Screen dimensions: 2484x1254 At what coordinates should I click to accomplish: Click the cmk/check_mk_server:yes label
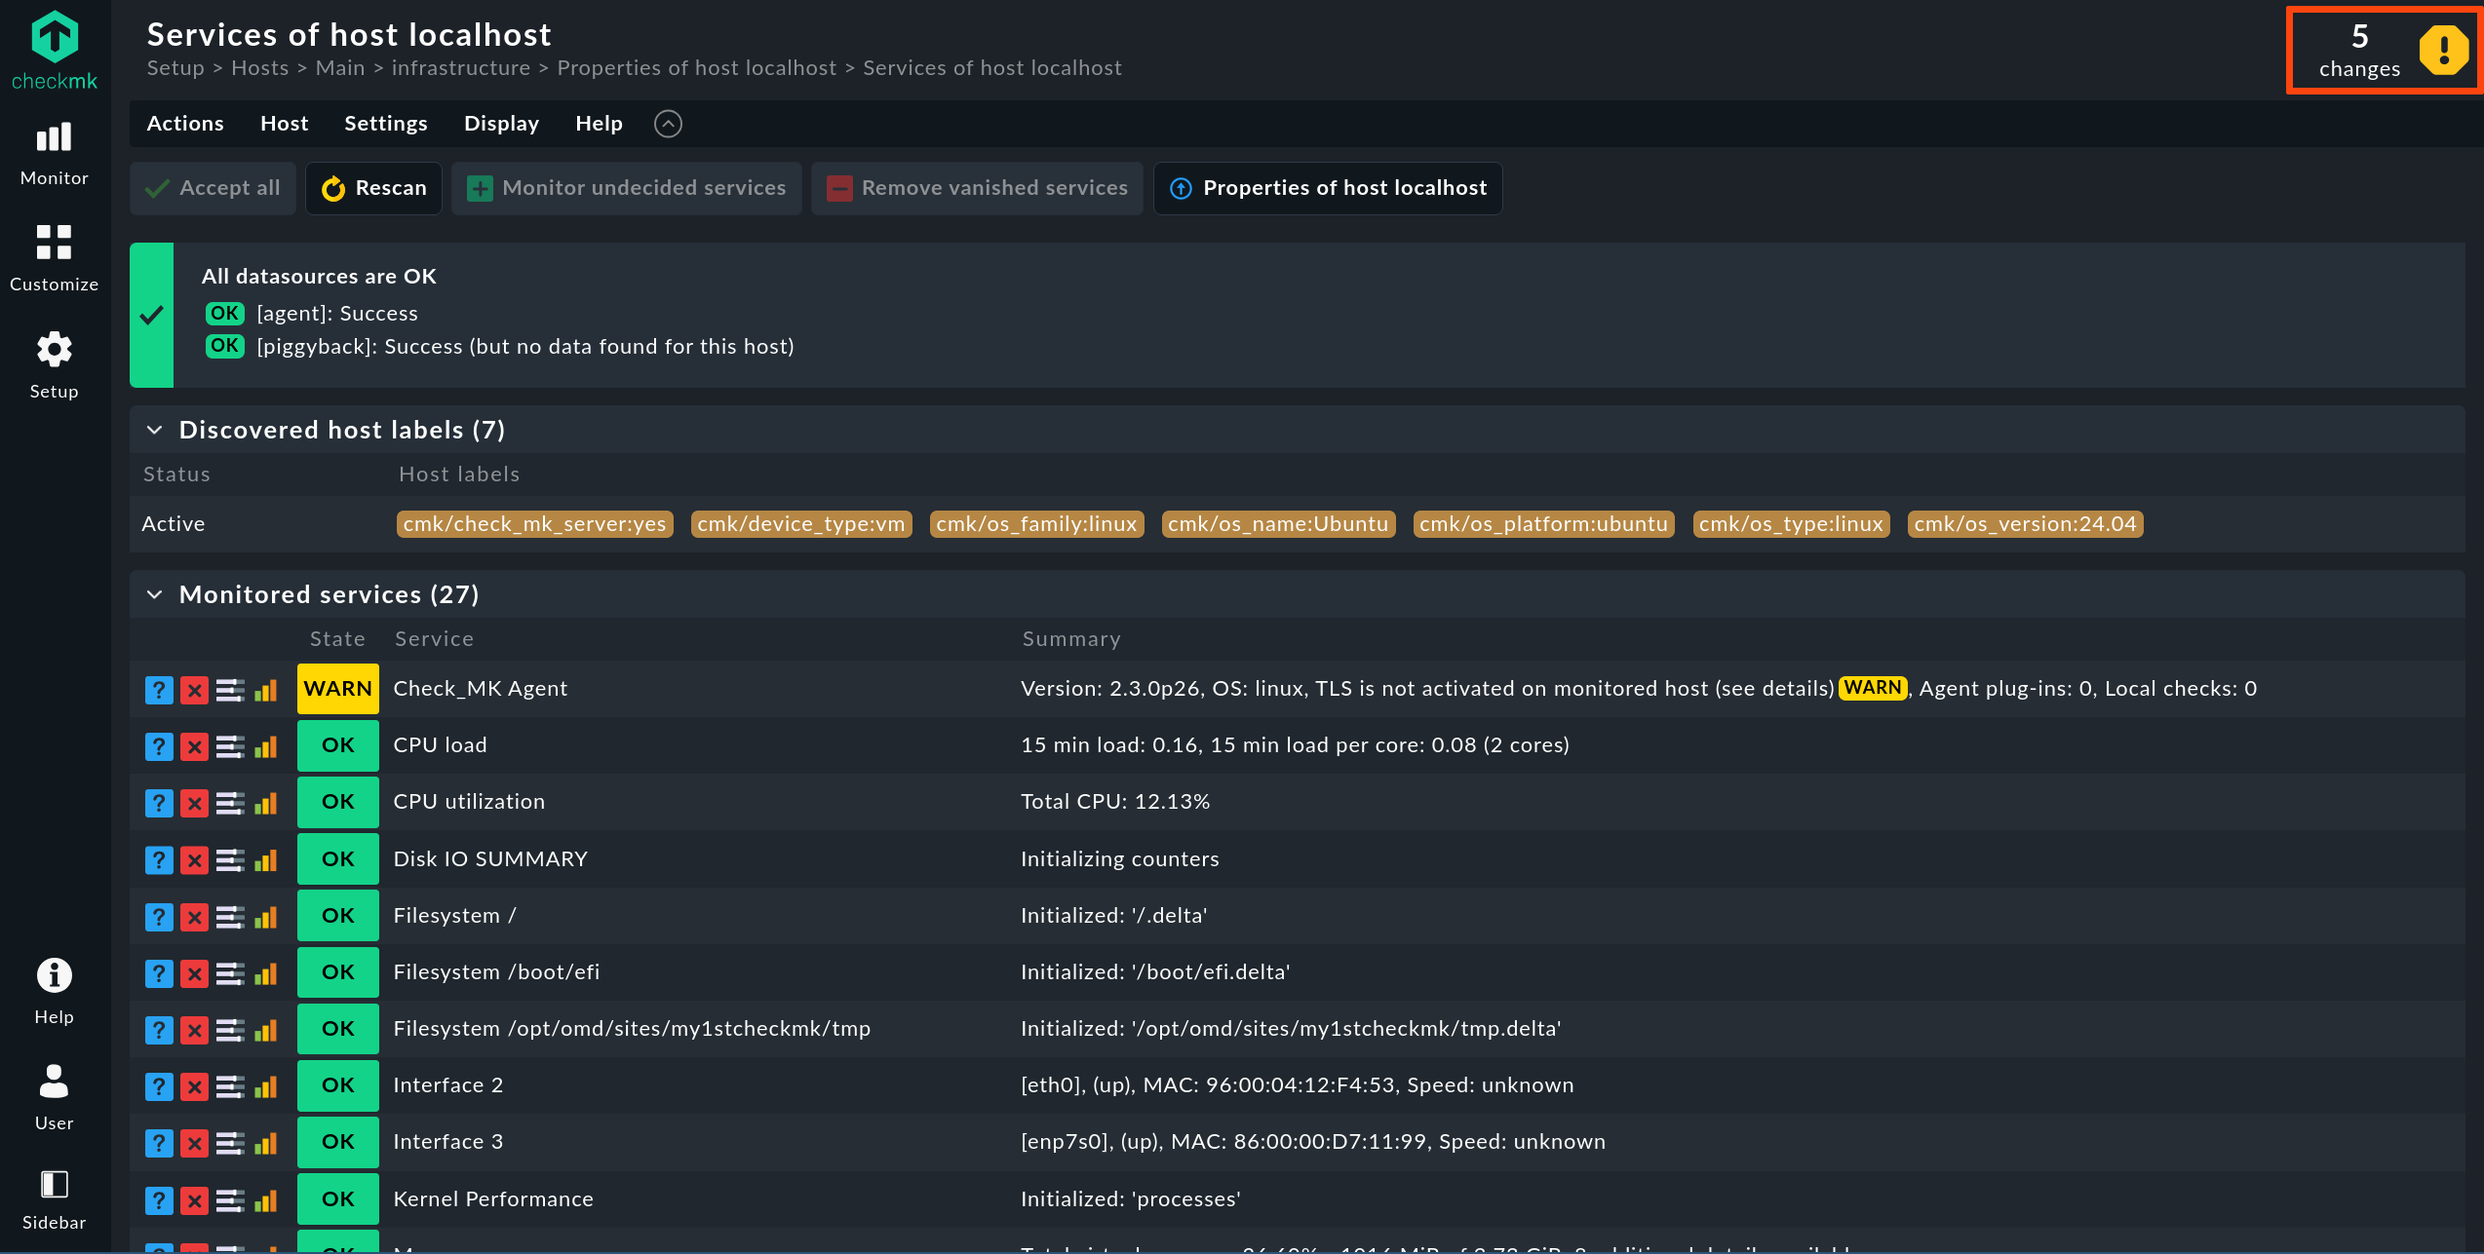(x=535, y=524)
